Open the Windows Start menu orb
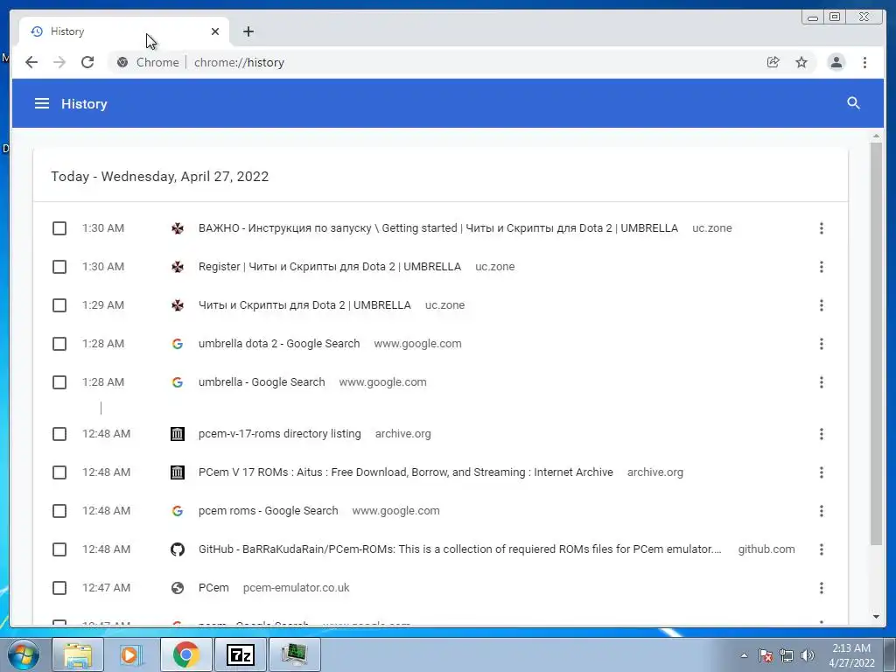Screen dimensions: 896x672 23,654
